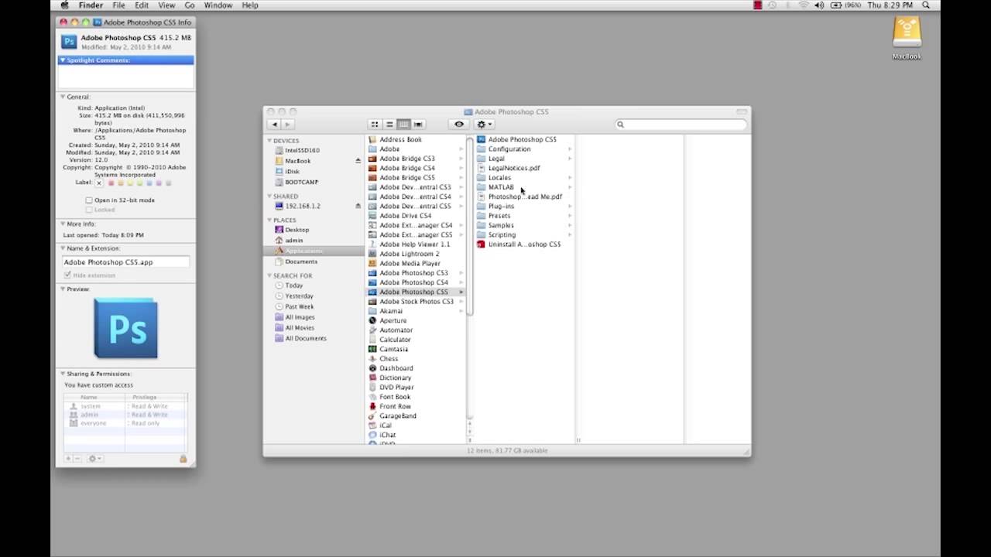Enable Open in 32-bit mode checkbox

coord(89,200)
